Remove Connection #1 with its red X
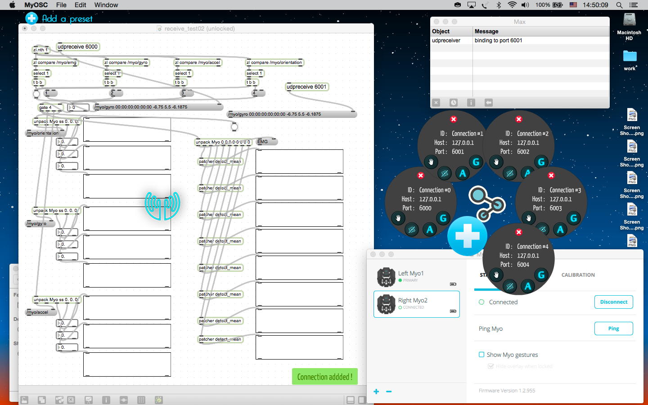 (454, 119)
